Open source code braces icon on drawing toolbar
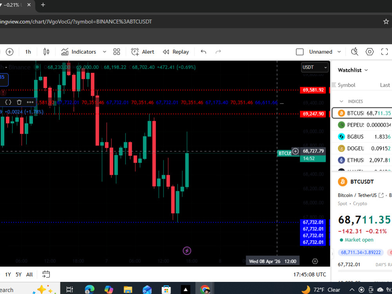The width and height of the screenshot is (392, 294). click(x=8, y=102)
